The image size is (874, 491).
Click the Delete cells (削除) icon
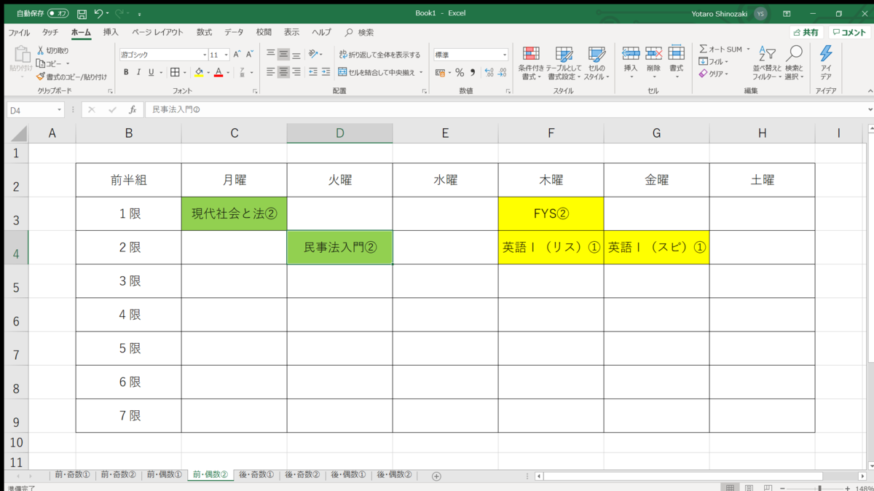coord(653,53)
